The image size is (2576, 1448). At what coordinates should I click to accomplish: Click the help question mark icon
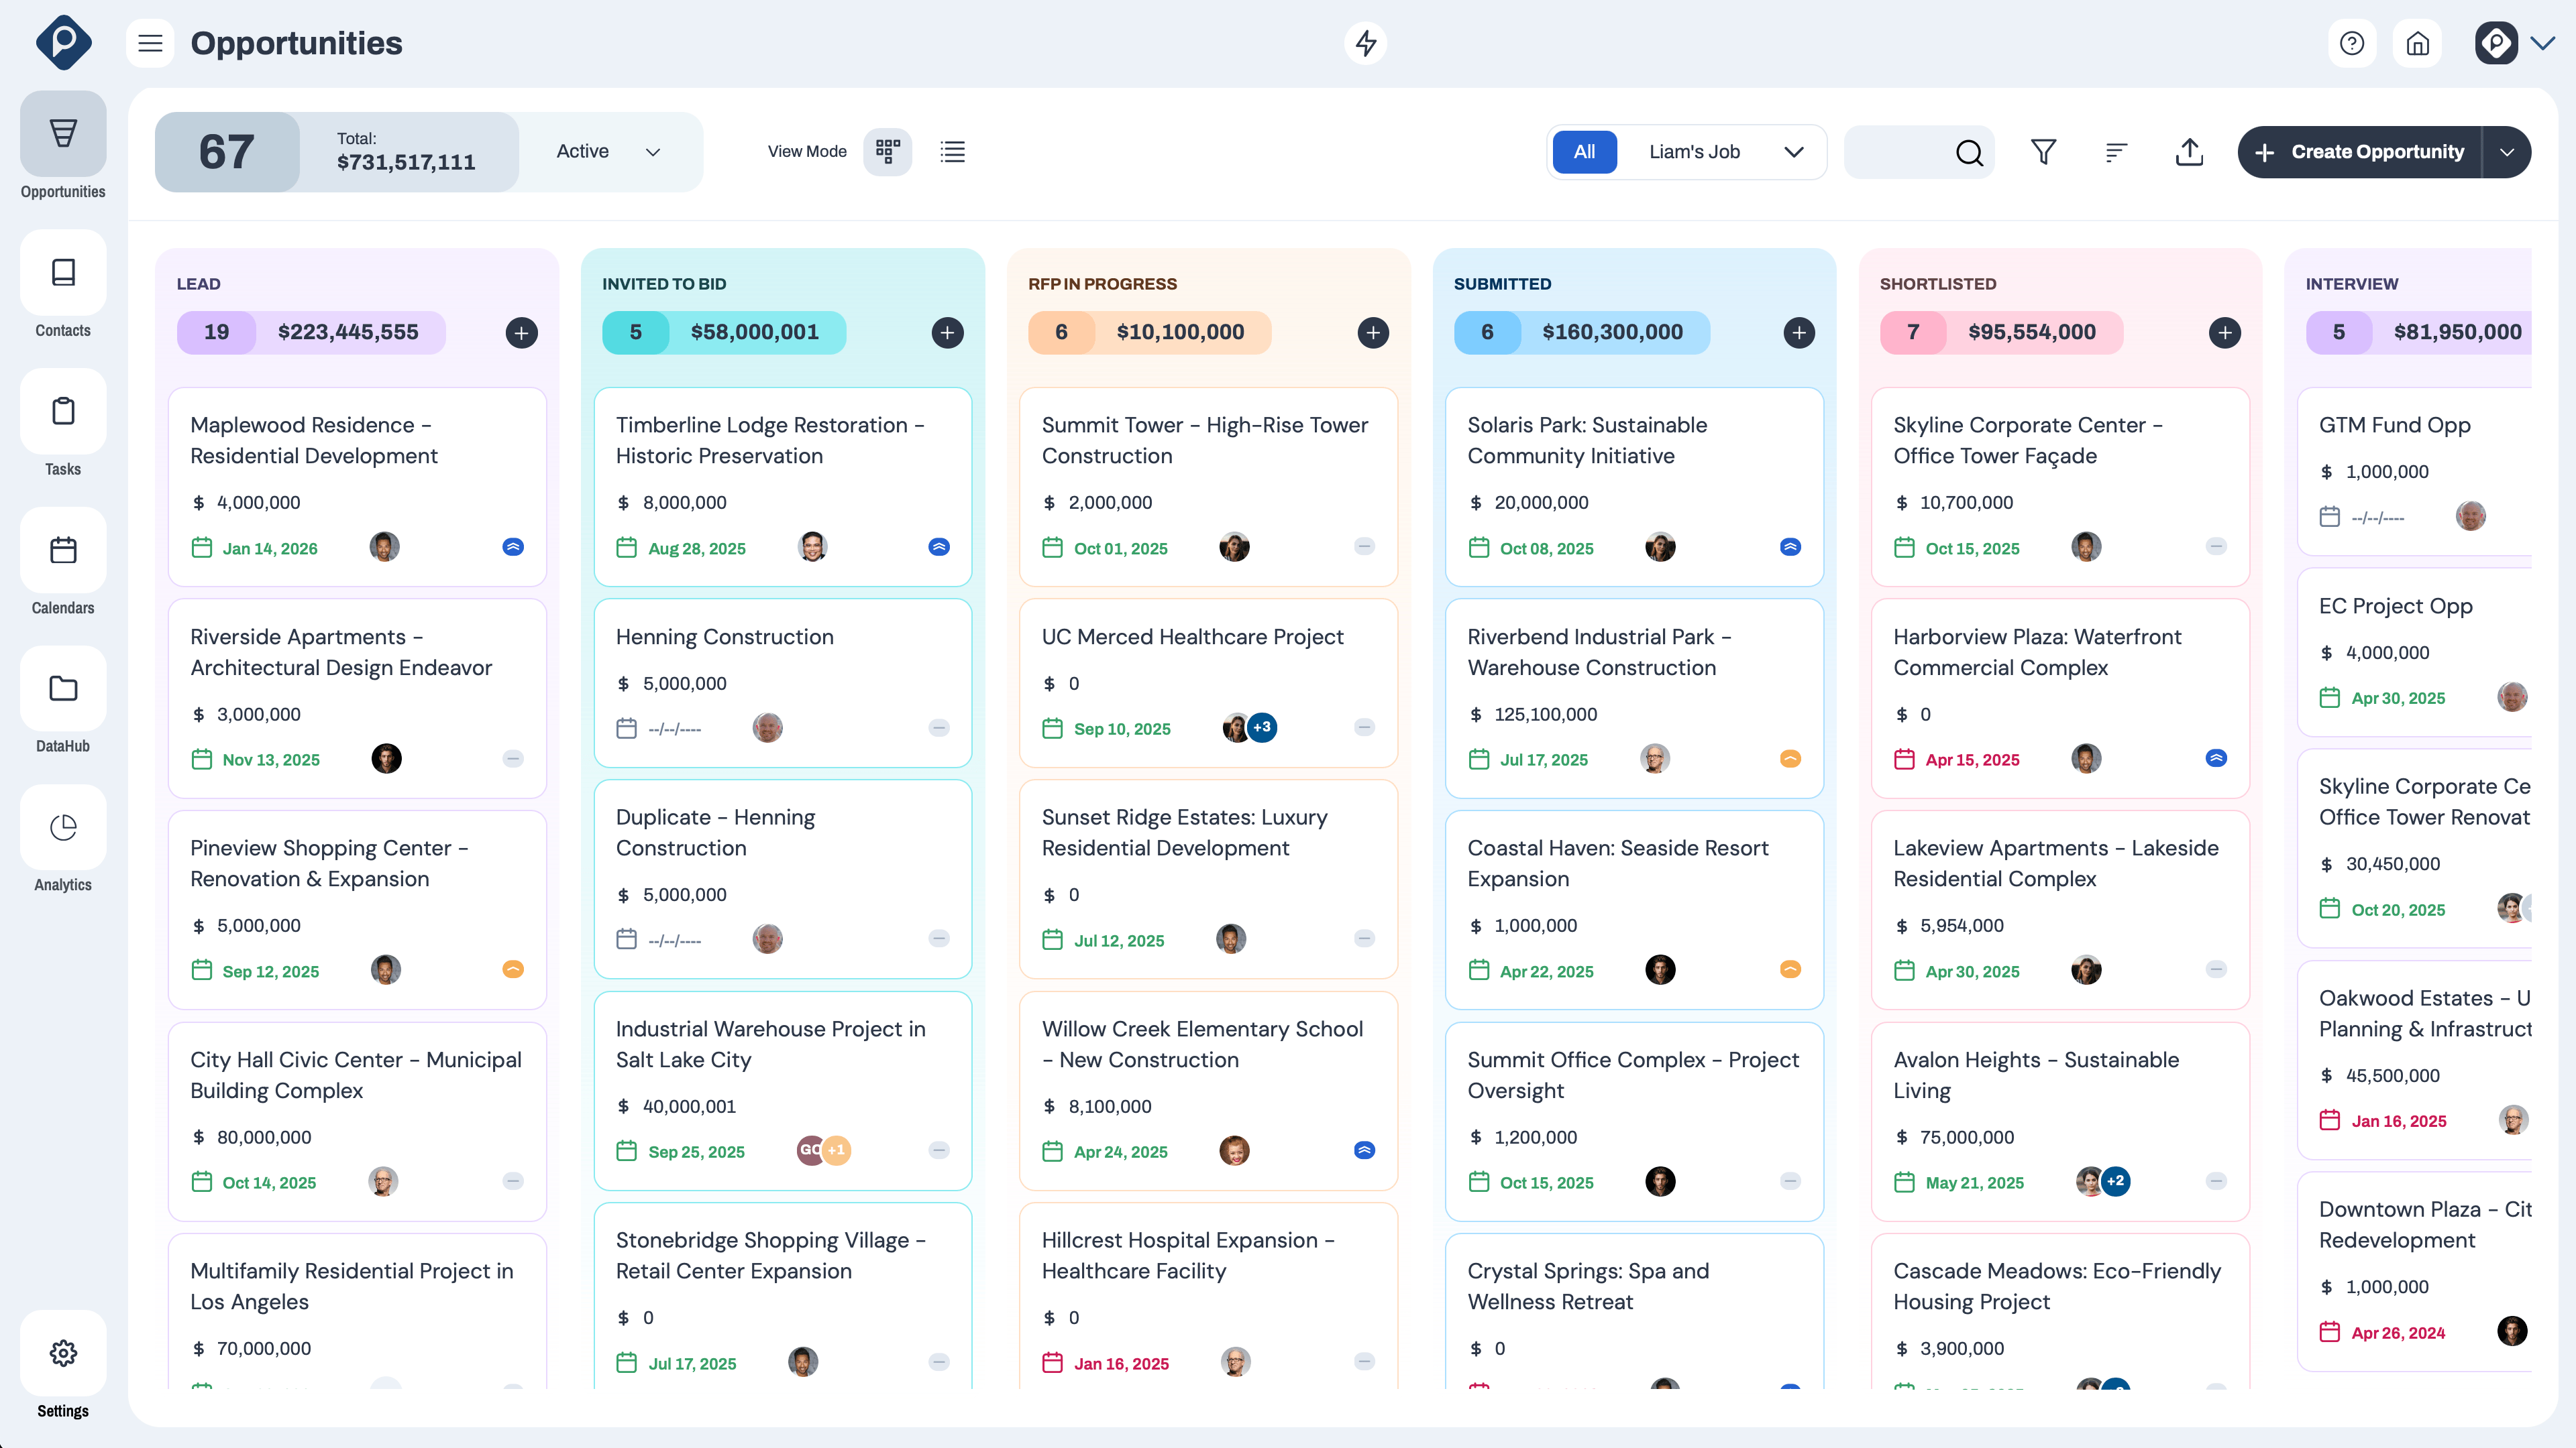coord(2352,43)
